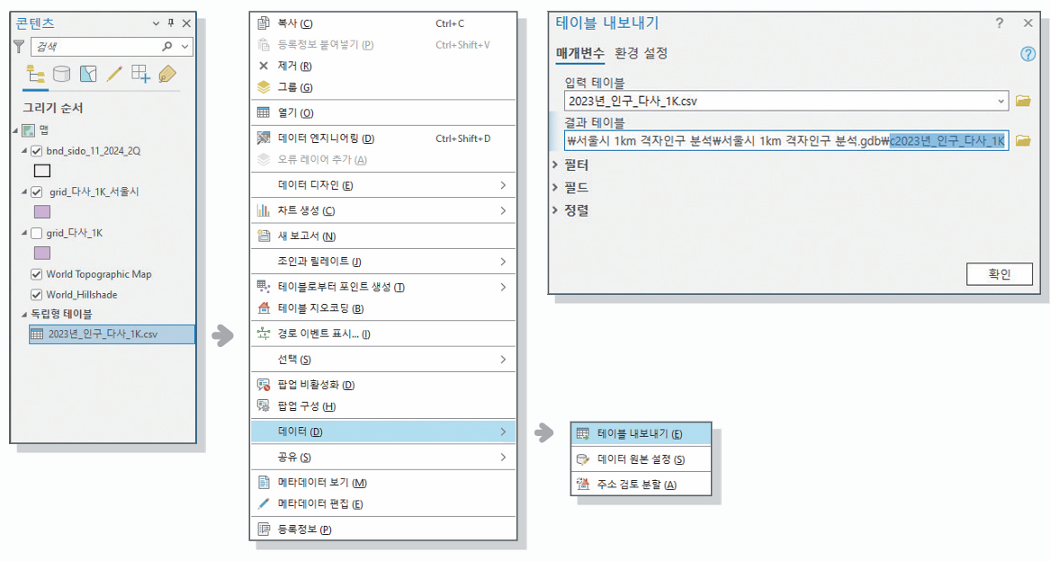Click the 팝업 비활성화 (D) entry
Image resolution: width=1050 pixels, height=561 pixels.
point(383,385)
